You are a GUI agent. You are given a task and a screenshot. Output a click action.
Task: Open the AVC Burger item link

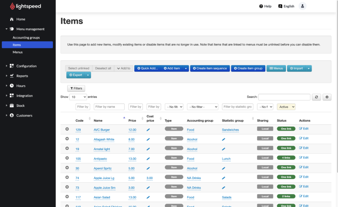[x=102, y=130]
